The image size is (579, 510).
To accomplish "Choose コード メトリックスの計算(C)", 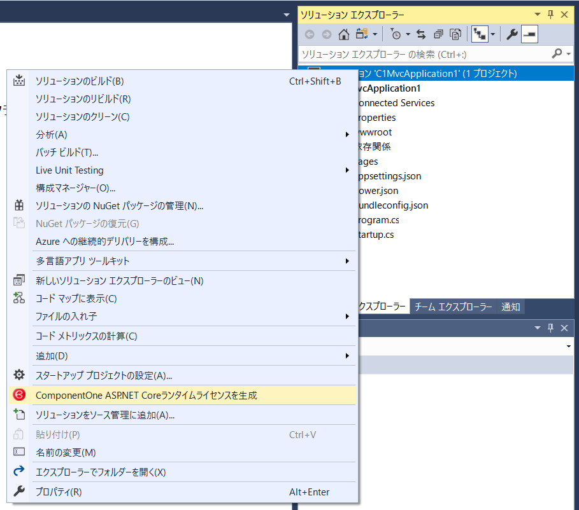I will (x=182, y=336).
